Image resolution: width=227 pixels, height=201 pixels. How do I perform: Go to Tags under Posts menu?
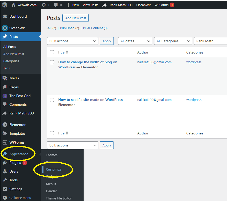coord(6,68)
